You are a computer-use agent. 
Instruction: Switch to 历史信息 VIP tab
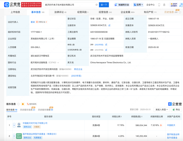[171, 12]
